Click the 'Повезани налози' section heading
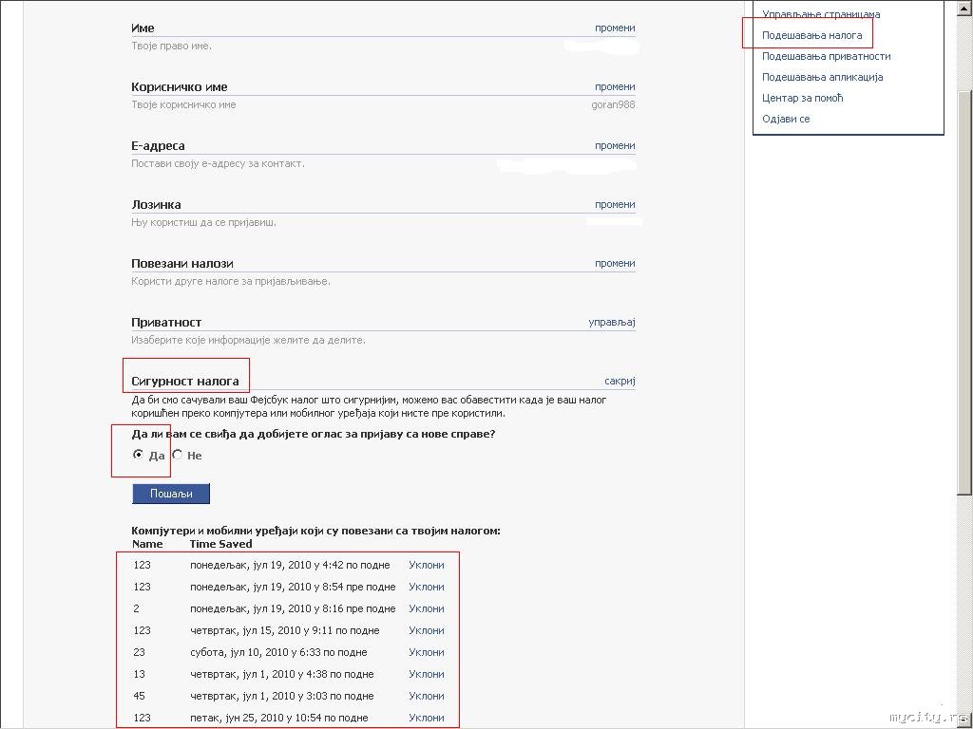The height and width of the screenshot is (729, 973). point(181,264)
